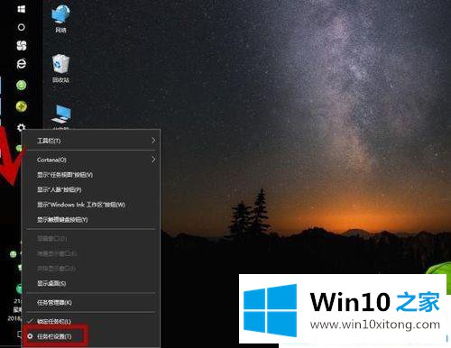
Task: Open 任务管理器(K) from the context menu
Action: coord(92,303)
